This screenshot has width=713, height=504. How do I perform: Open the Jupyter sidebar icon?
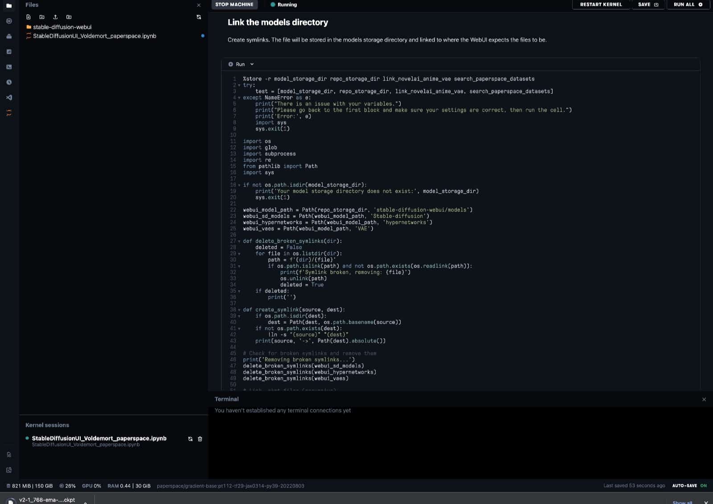point(9,113)
